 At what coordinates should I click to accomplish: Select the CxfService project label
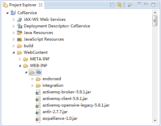pos(27,13)
